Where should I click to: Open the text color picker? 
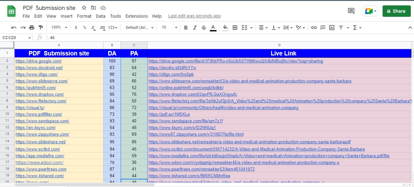click(x=213, y=28)
